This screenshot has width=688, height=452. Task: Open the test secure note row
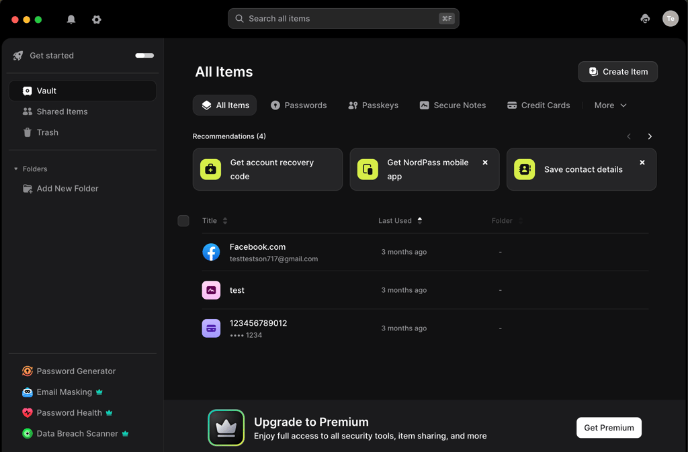pyautogui.click(x=425, y=290)
